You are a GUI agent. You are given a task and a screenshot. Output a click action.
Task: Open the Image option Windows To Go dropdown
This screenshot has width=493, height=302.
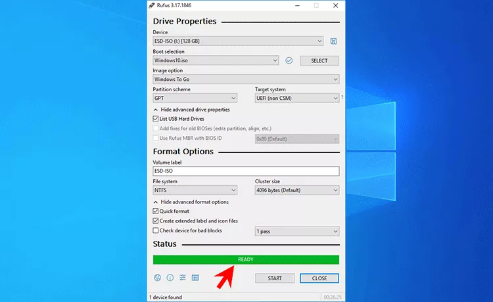tap(246, 79)
